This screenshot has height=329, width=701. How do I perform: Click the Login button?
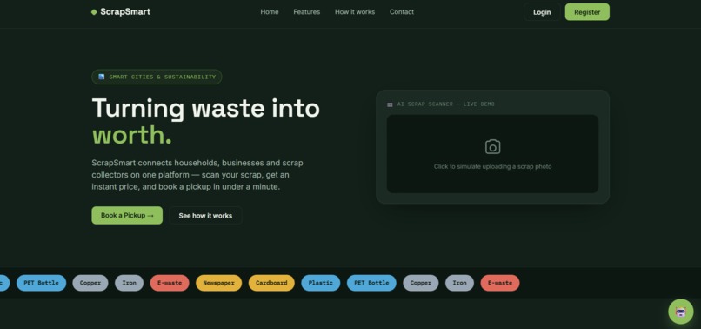(x=542, y=12)
